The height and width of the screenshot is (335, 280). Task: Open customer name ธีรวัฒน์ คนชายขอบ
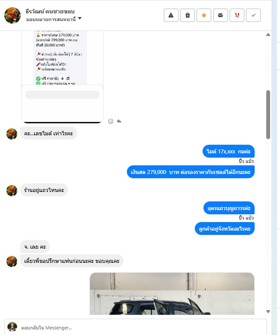pyautogui.click(x=50, y=11)
